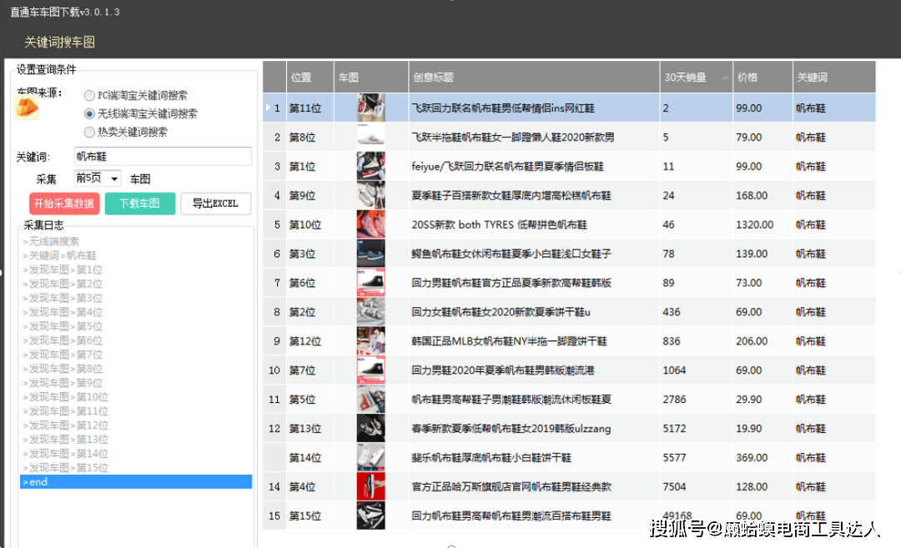Screen dimensions: 901x548
Task: Open thumbnail for 20SS新款 both TYRES row
Action: (x=370, y=224)
